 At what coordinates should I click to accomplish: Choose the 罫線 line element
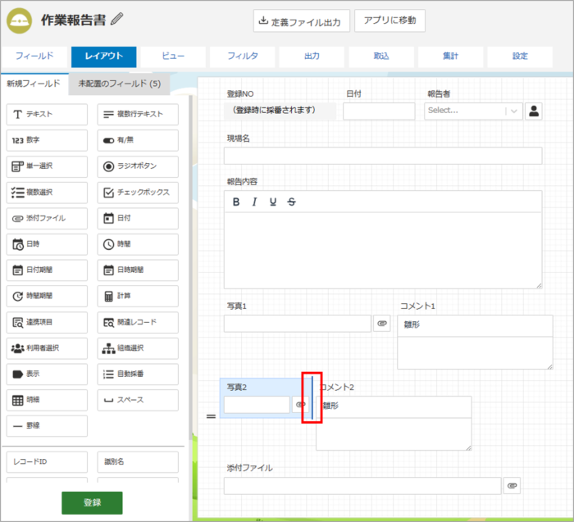coord(47,426)
